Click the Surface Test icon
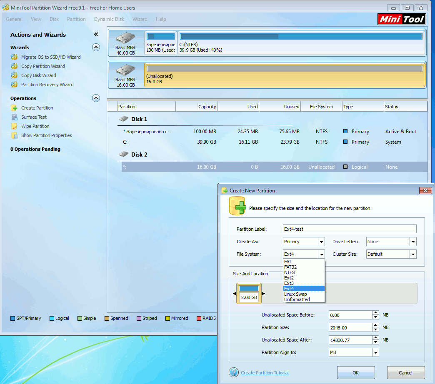This screenshot has height=384, width=435. (x=14, y=117)
